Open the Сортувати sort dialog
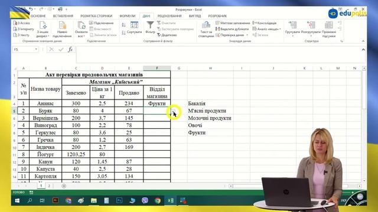Screen dimensions: 378x212 (134, 28)
